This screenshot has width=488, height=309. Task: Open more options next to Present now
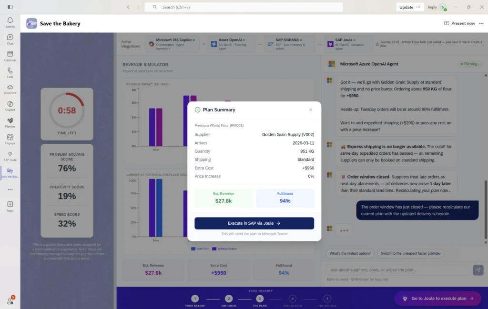[x=481, y=23]
